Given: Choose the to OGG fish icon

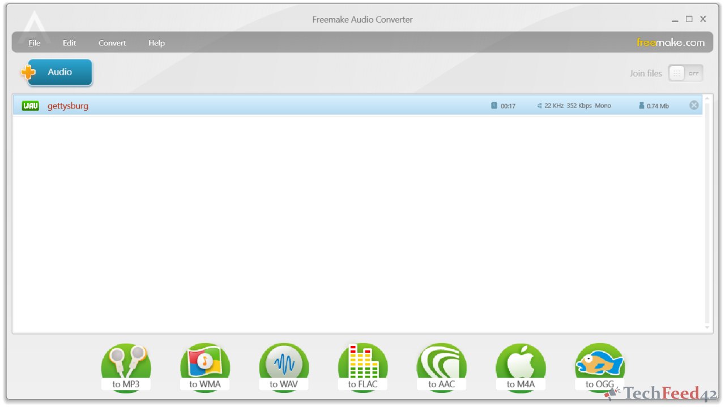Looking at the screenshot, I should click(x=600, y=367).
